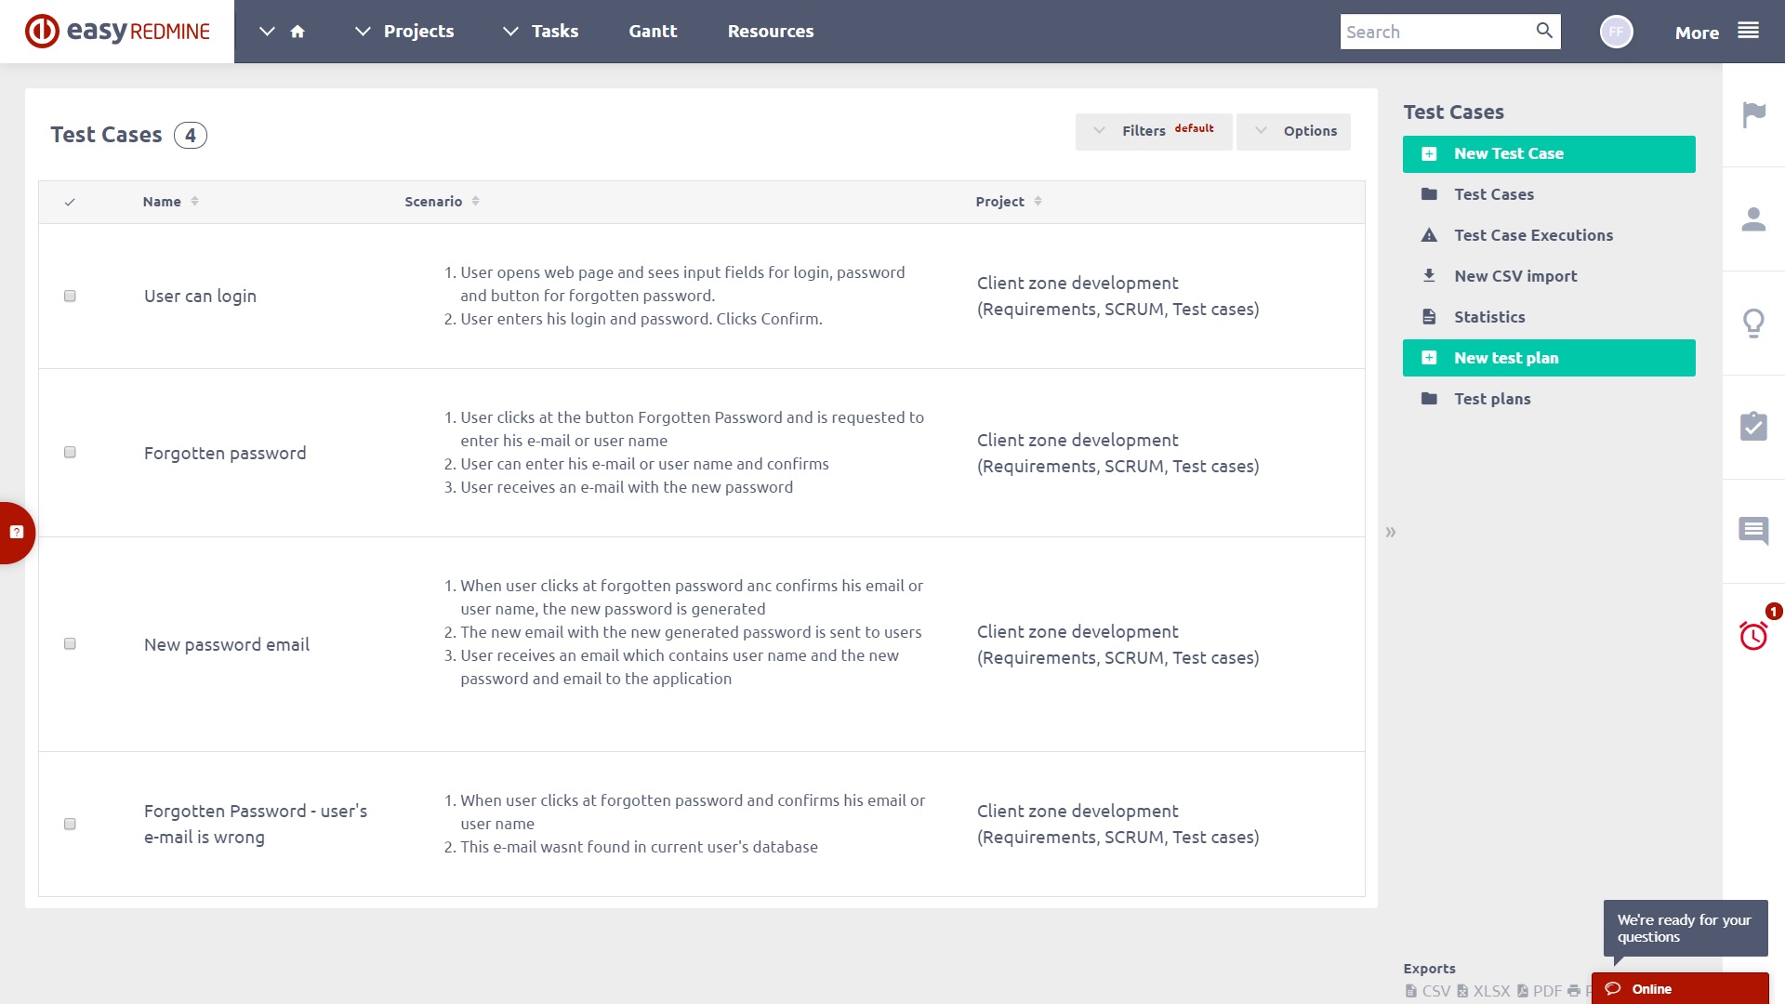
Task: Expand the Projects dropdown arrow
Action: point(363,32)
